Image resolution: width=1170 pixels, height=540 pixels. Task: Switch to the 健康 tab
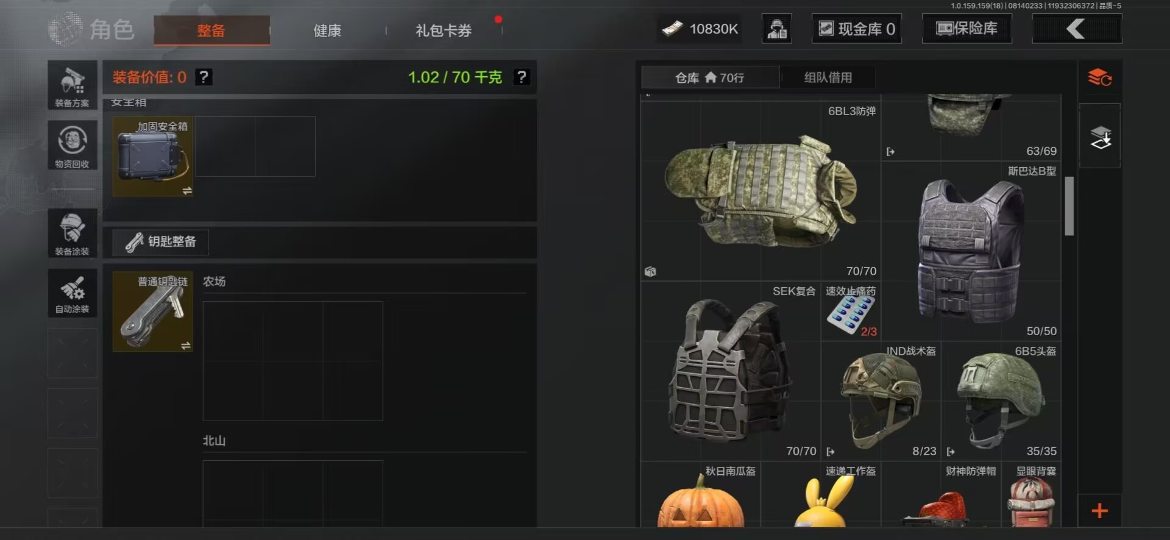tap(327, 30)
